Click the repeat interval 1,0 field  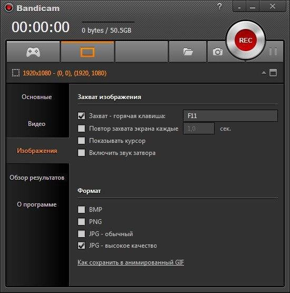tap(199, 129)
